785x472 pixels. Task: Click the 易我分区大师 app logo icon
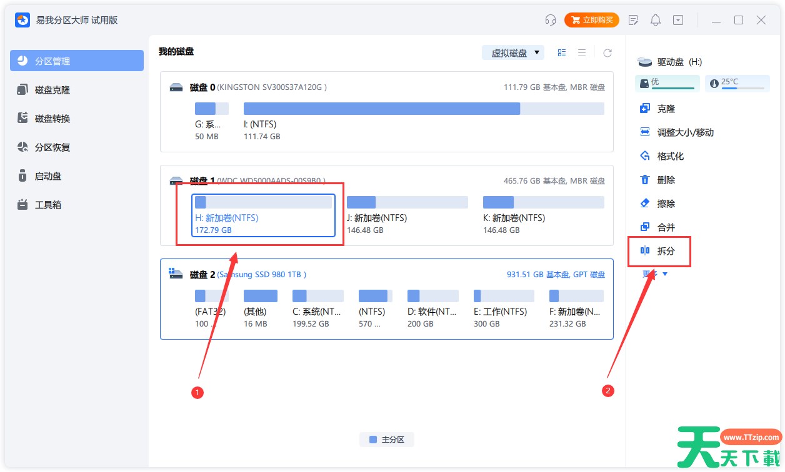23,20
